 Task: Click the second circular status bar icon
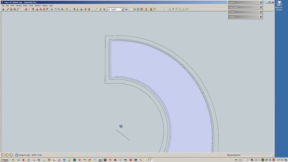pyautogui.click(x=7, y=155)
